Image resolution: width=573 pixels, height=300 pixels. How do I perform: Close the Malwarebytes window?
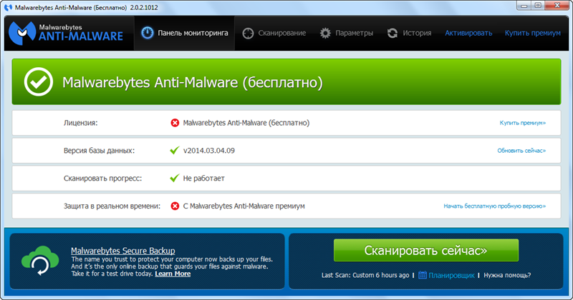(x=557, y=6)
